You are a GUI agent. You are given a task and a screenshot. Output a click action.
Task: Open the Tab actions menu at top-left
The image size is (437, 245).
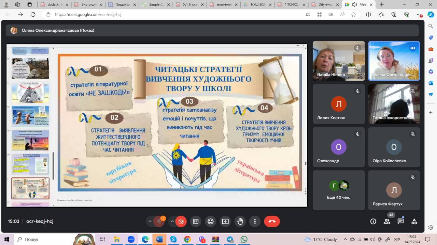pyautogui.click(x=30, y=4)
